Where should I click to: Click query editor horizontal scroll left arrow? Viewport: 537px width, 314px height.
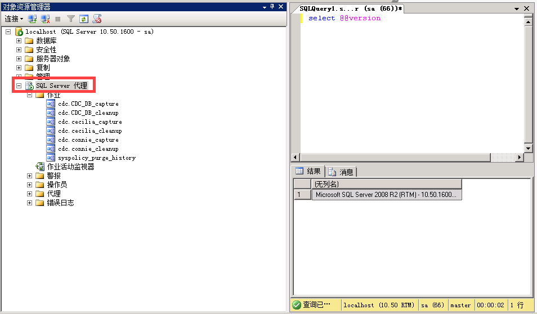[295, 157]
